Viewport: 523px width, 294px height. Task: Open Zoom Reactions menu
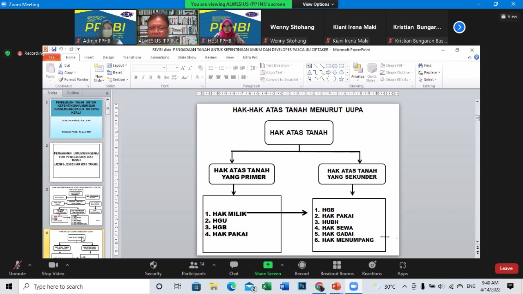(x=372, y=268)
